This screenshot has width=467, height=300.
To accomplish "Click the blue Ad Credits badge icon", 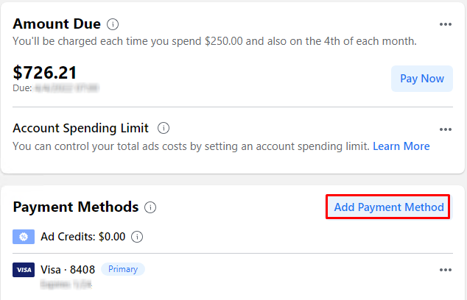I will [x=24, y=237].
